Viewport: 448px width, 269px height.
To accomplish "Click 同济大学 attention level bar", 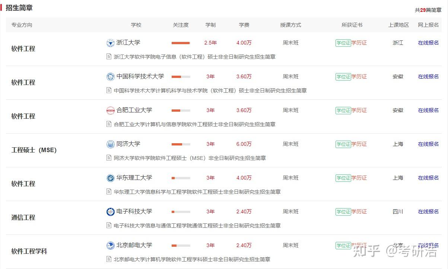I will click(181, 144).
